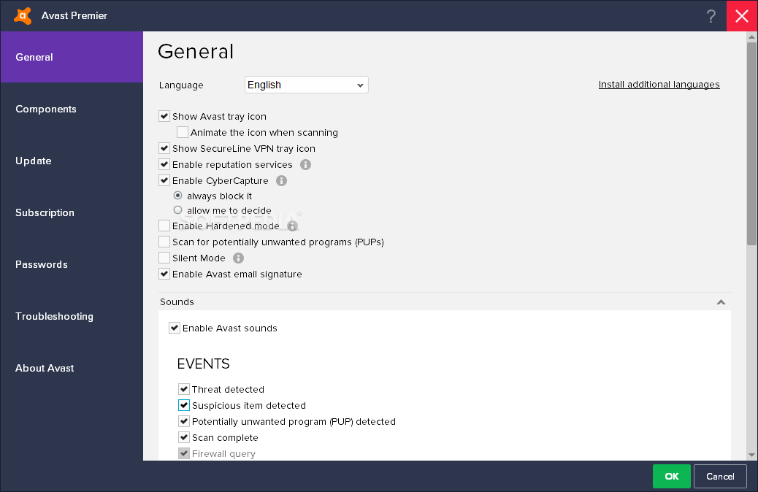Check Scan for potentially unwanted programs (PUPs)
This screenshot has height=492, width=758.
pos(164,242)
